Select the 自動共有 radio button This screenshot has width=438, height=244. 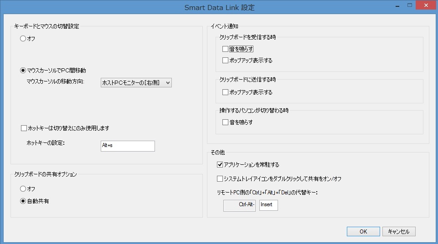(23, 201)
